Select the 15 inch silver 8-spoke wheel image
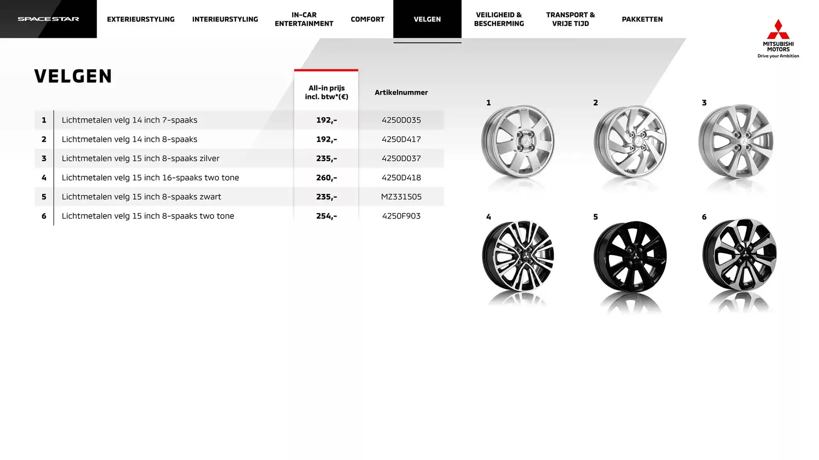Image resolution: width=819 pixels, height=460 pixels. pos(736,141)
